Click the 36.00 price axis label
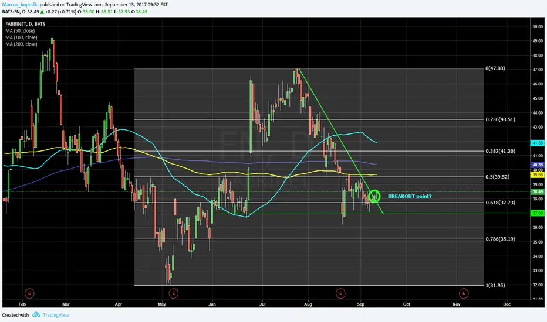Viewport: 547px width, 322px height. (538, 228)
